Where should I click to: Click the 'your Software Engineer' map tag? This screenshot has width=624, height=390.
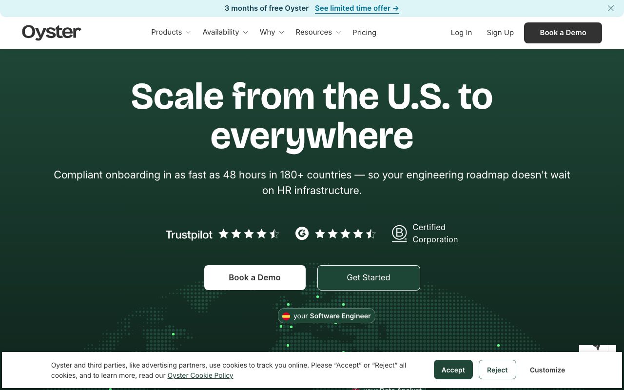tap(327, 316)
